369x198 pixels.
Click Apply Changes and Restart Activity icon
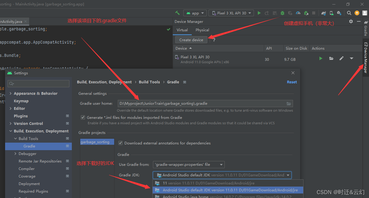pyautogui.click(x=267, y=13)
